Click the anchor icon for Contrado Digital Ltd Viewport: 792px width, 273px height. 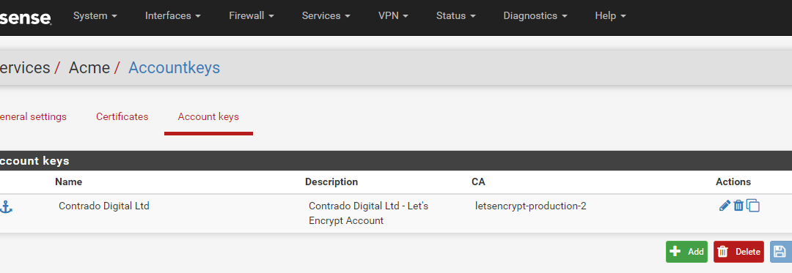(x=6, y=206)
